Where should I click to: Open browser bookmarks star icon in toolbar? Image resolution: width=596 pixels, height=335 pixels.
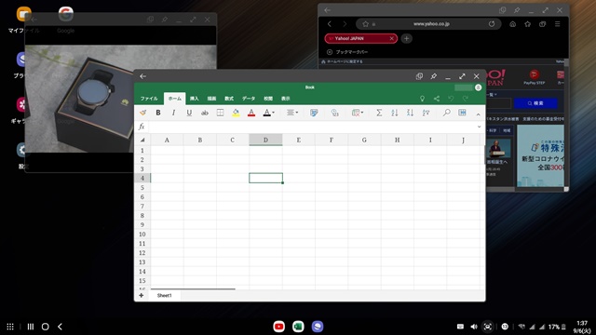click(528, 24)
